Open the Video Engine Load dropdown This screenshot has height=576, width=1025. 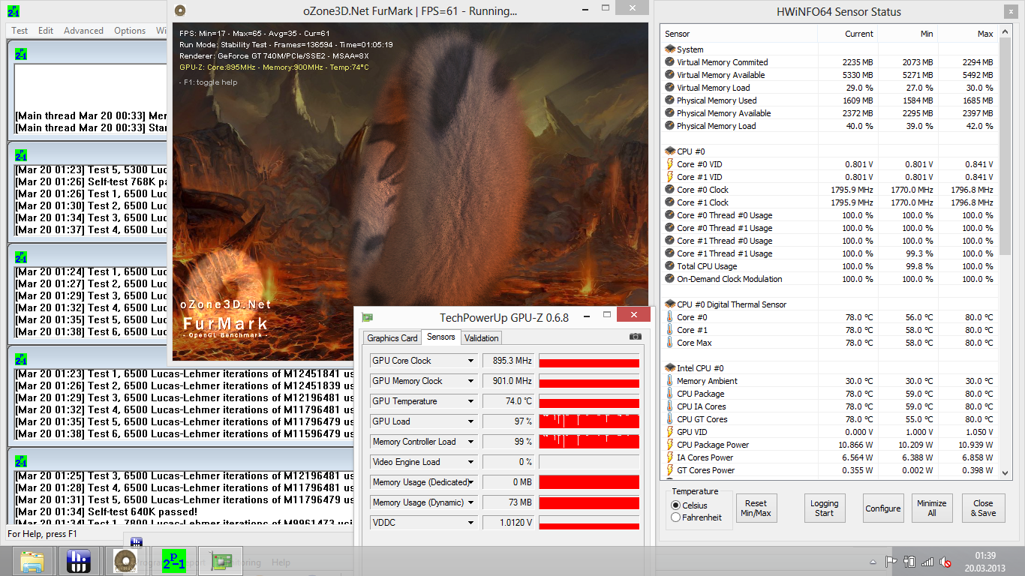471,462
